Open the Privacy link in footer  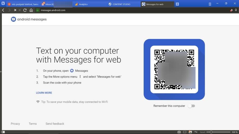(15, 124)
